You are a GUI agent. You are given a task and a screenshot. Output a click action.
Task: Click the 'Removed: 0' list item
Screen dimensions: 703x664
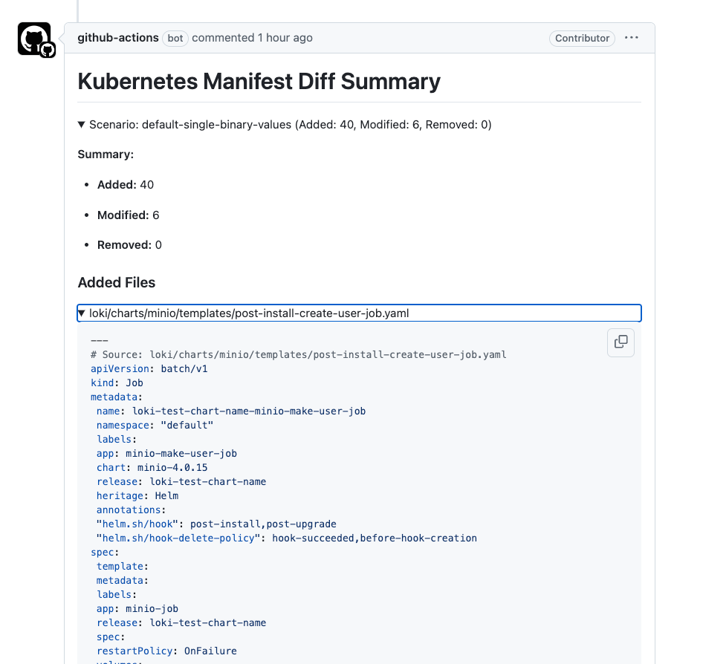pos(129,245)
